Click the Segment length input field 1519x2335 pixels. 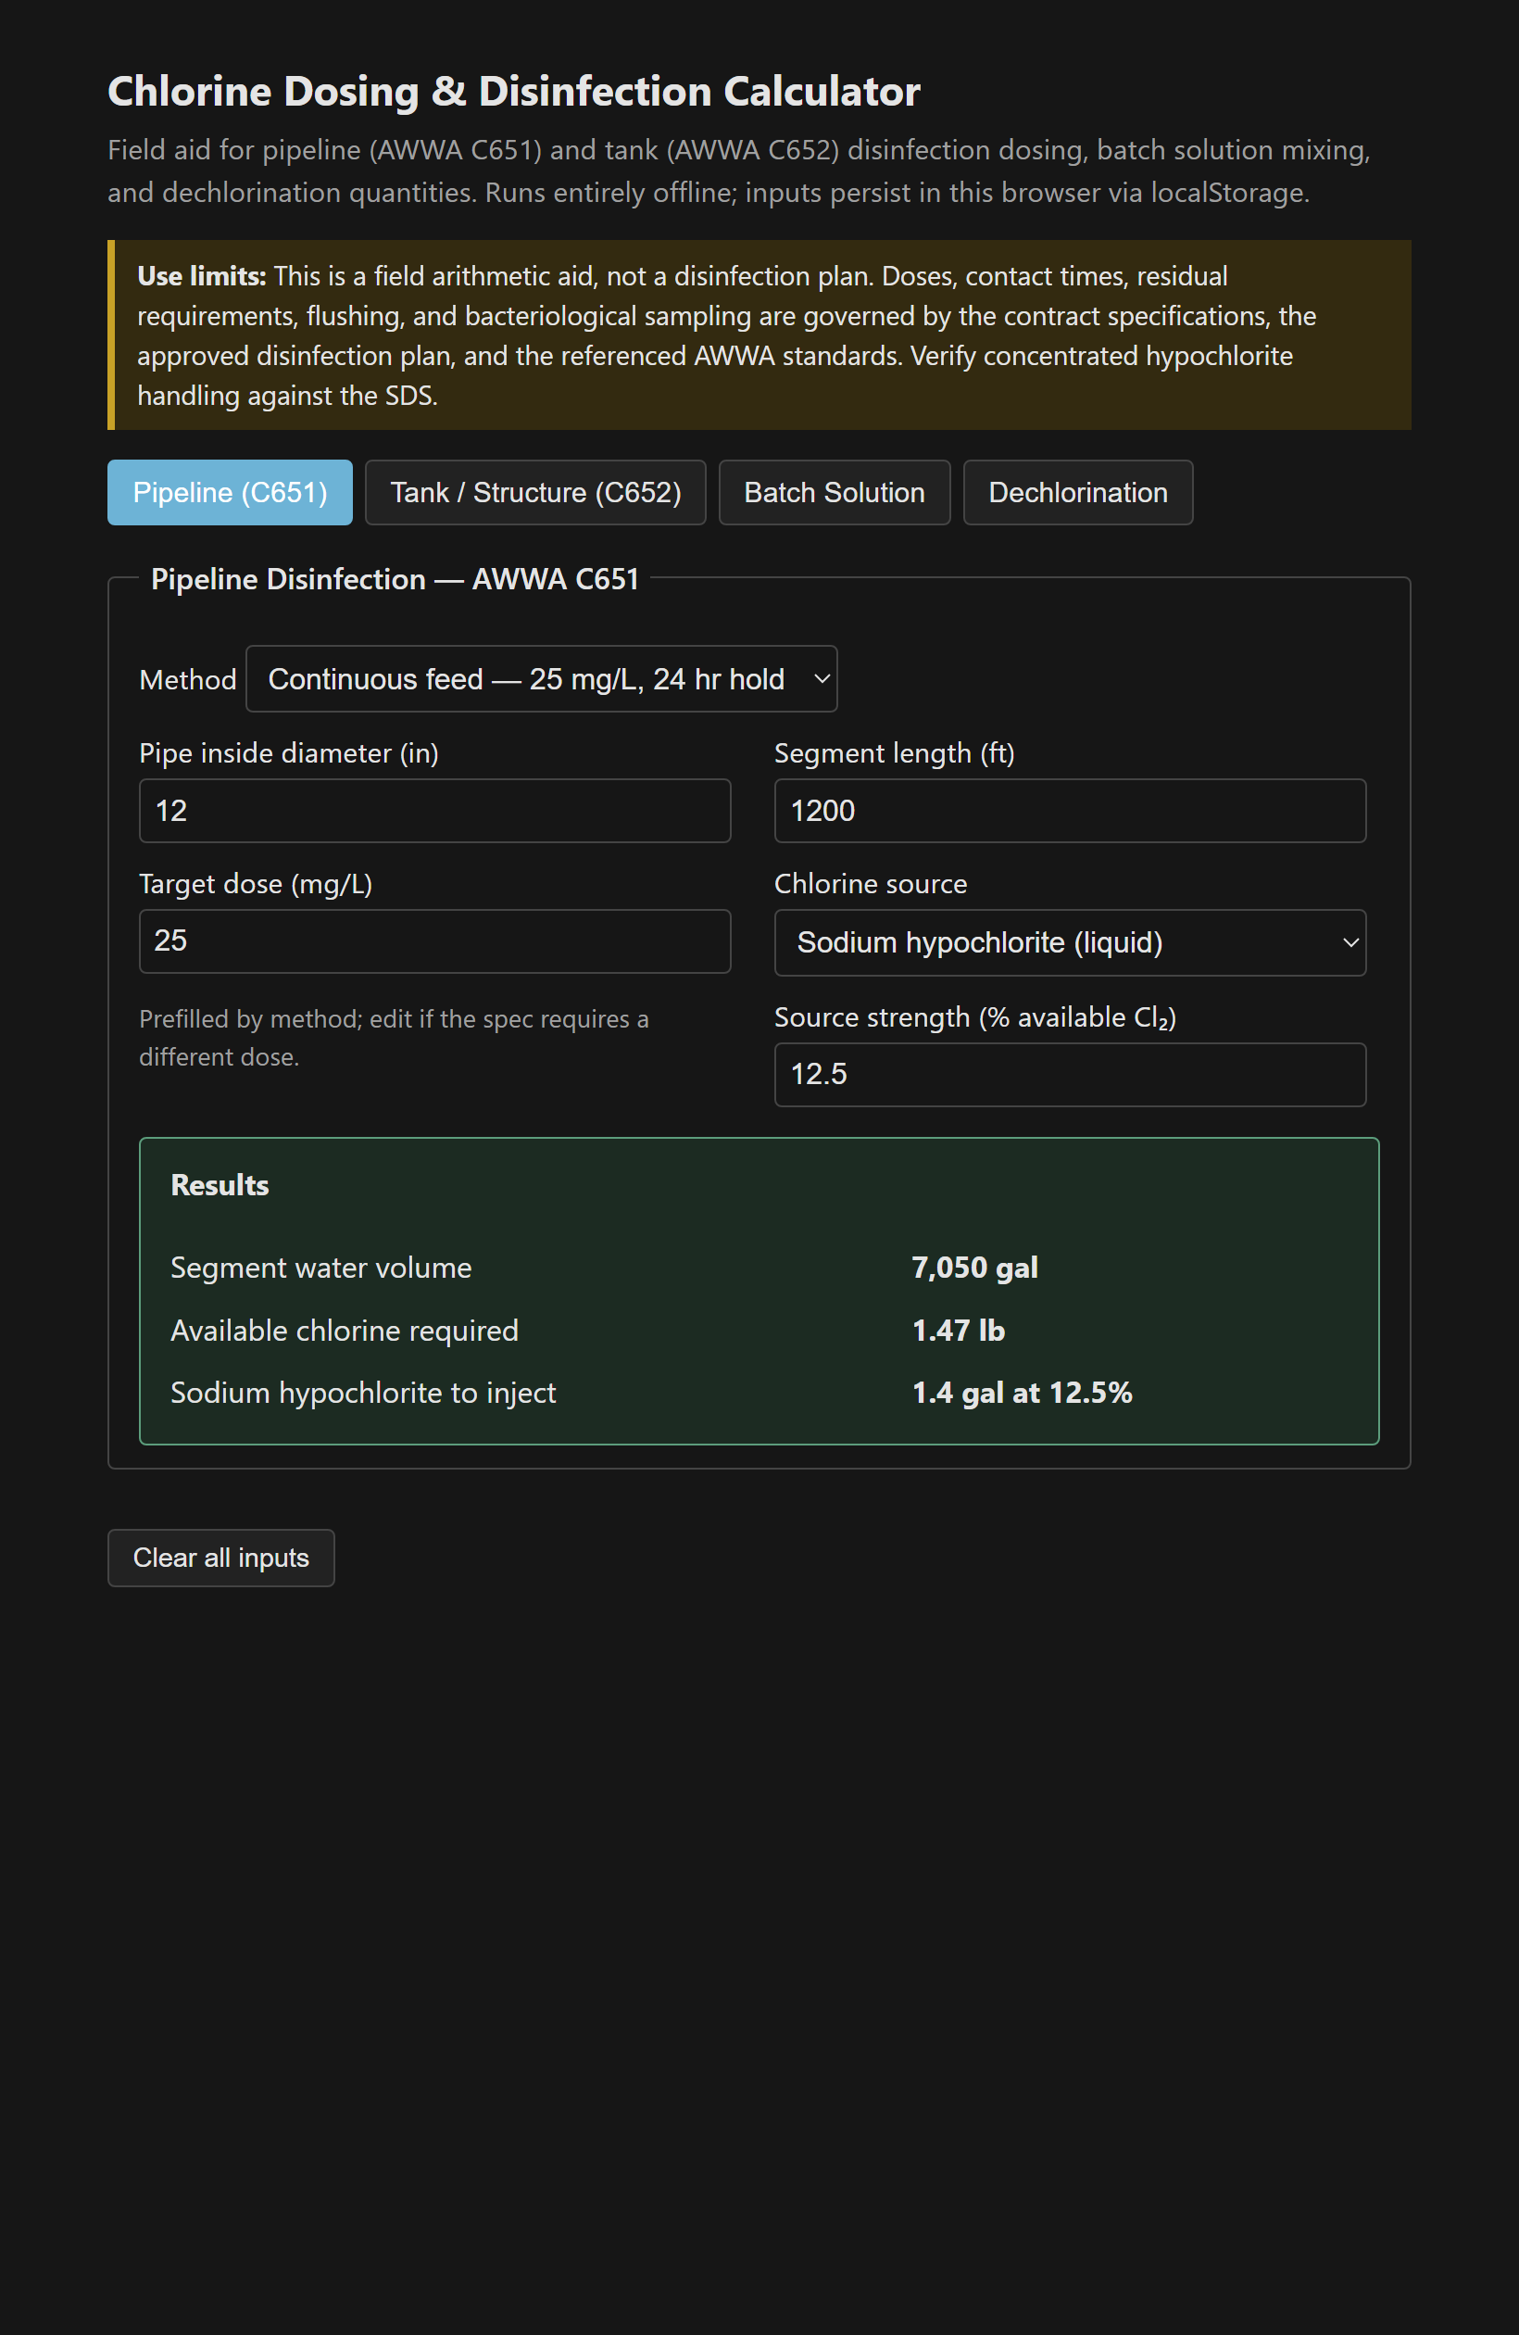[x=1070, y=811]
